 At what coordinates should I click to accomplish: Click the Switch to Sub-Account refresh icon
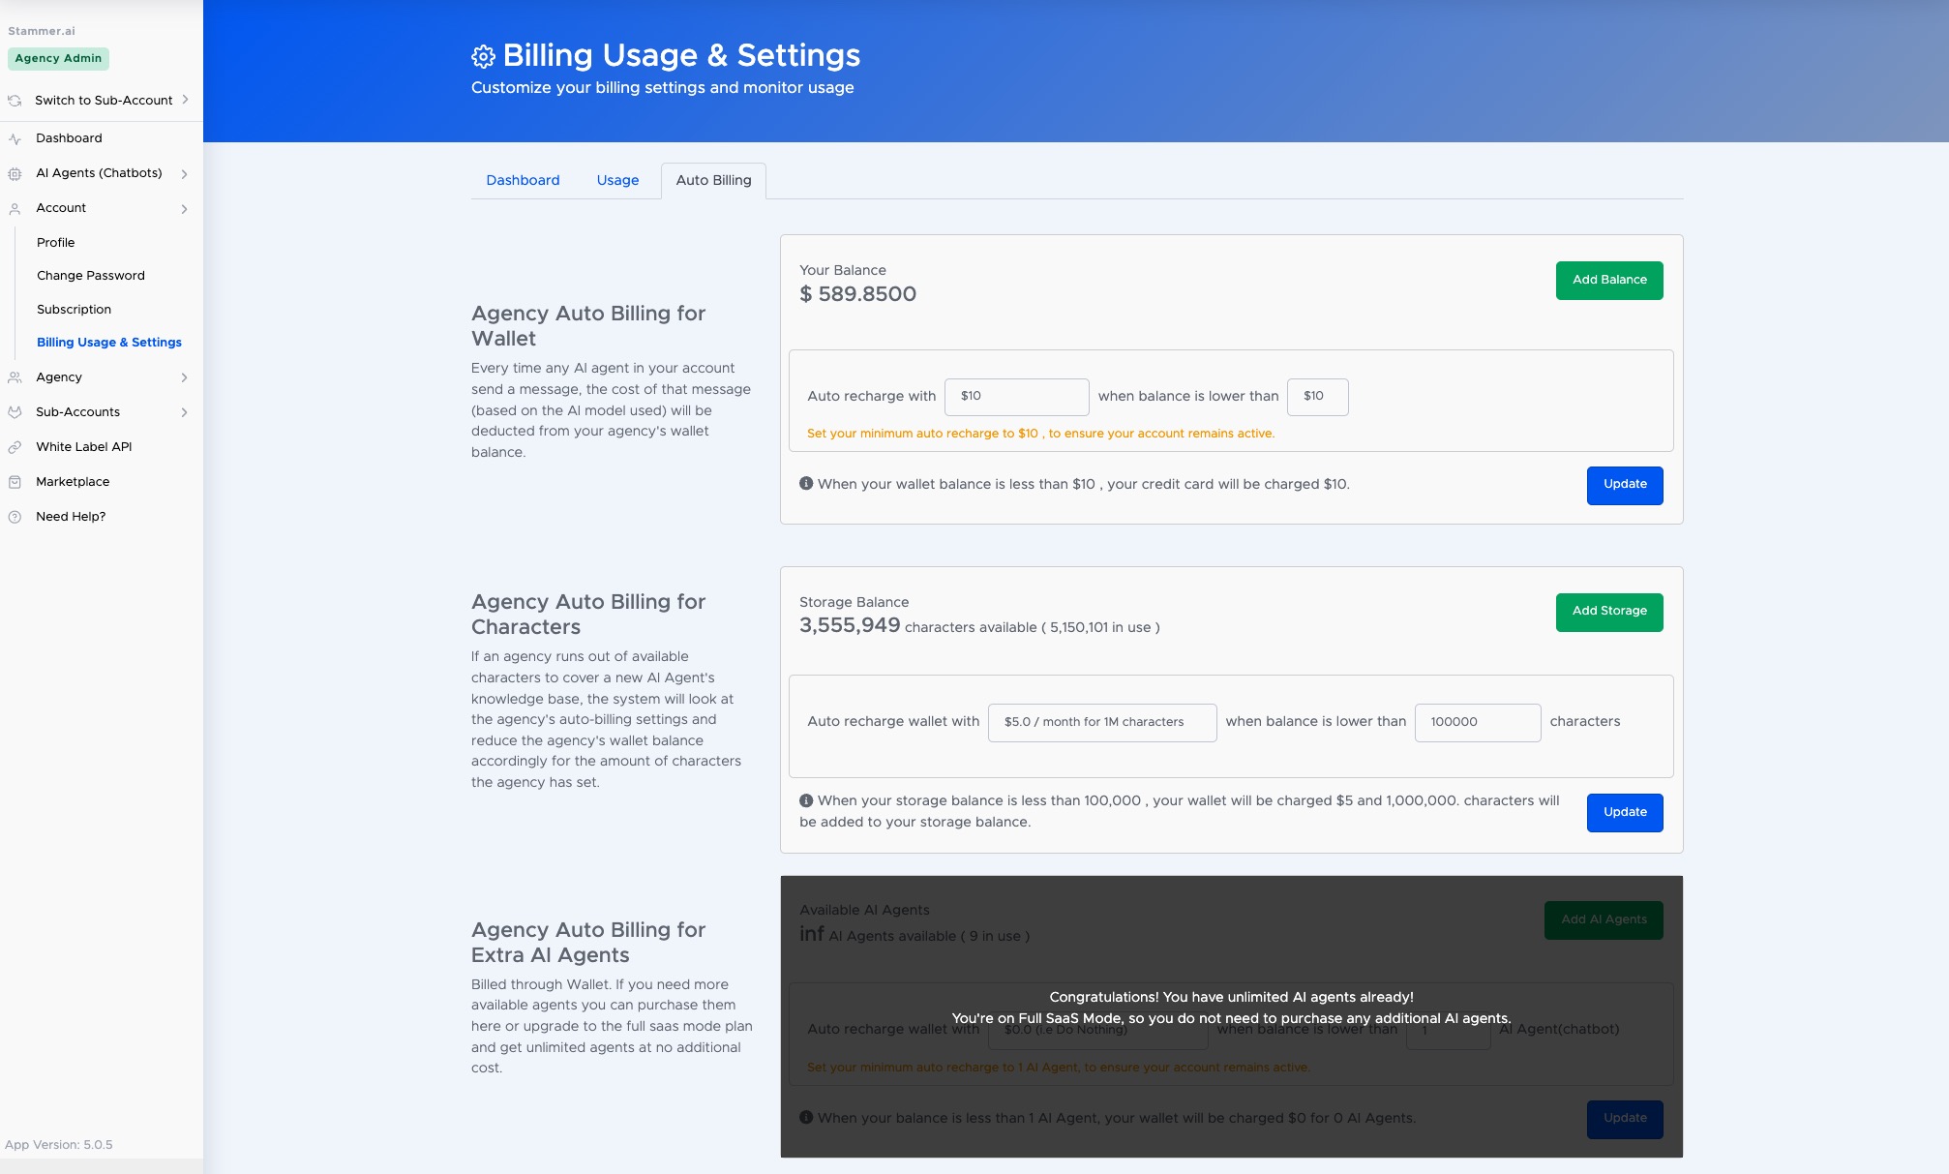tap(15, 101)
